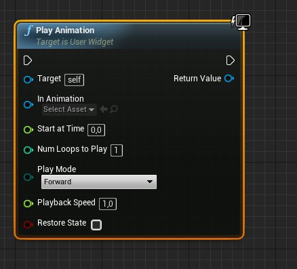Screen dimensions: 297x269
Task: Click the 'Play Mode' label
Action: coord(57,169)
